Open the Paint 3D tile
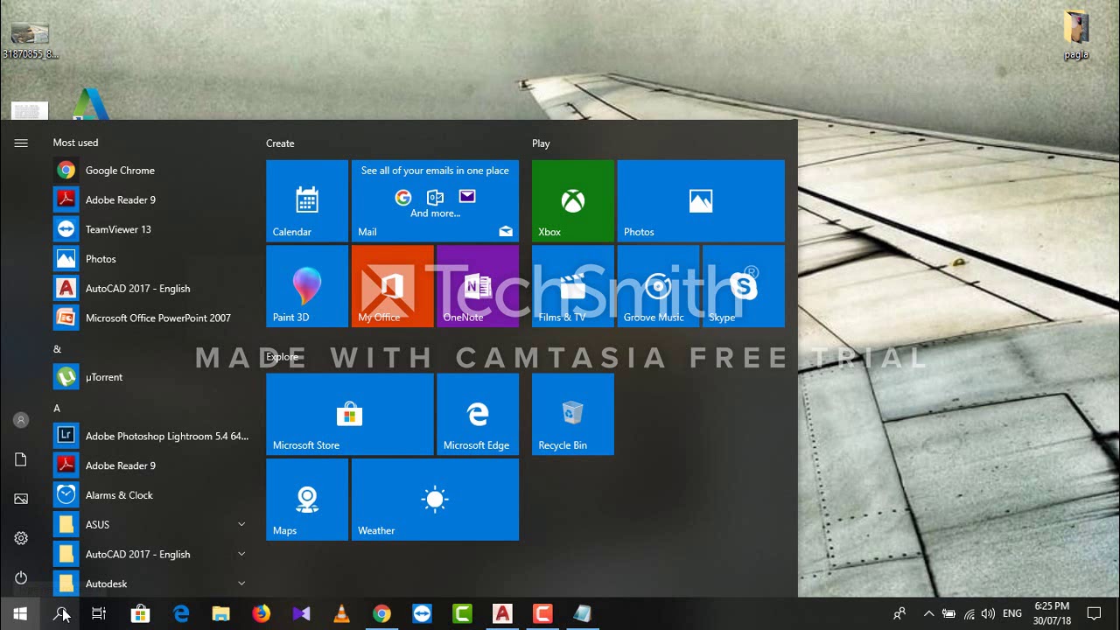The image size is (1120, 630). coord(307,286)
